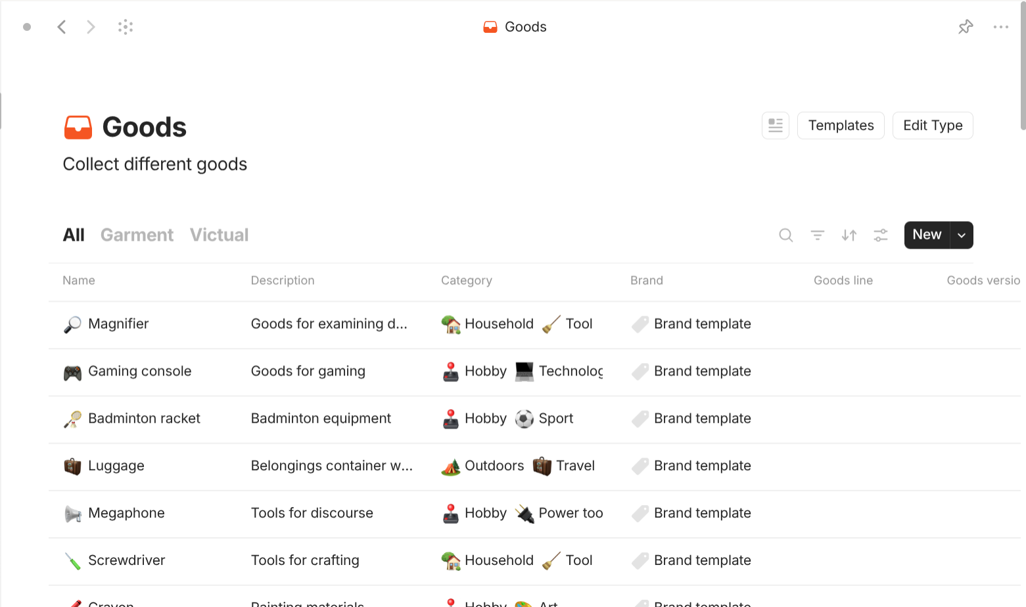The image size is (1026, 607).
Task: Pin the Goods page with the pin icon
Action: [x=966, y=26]
